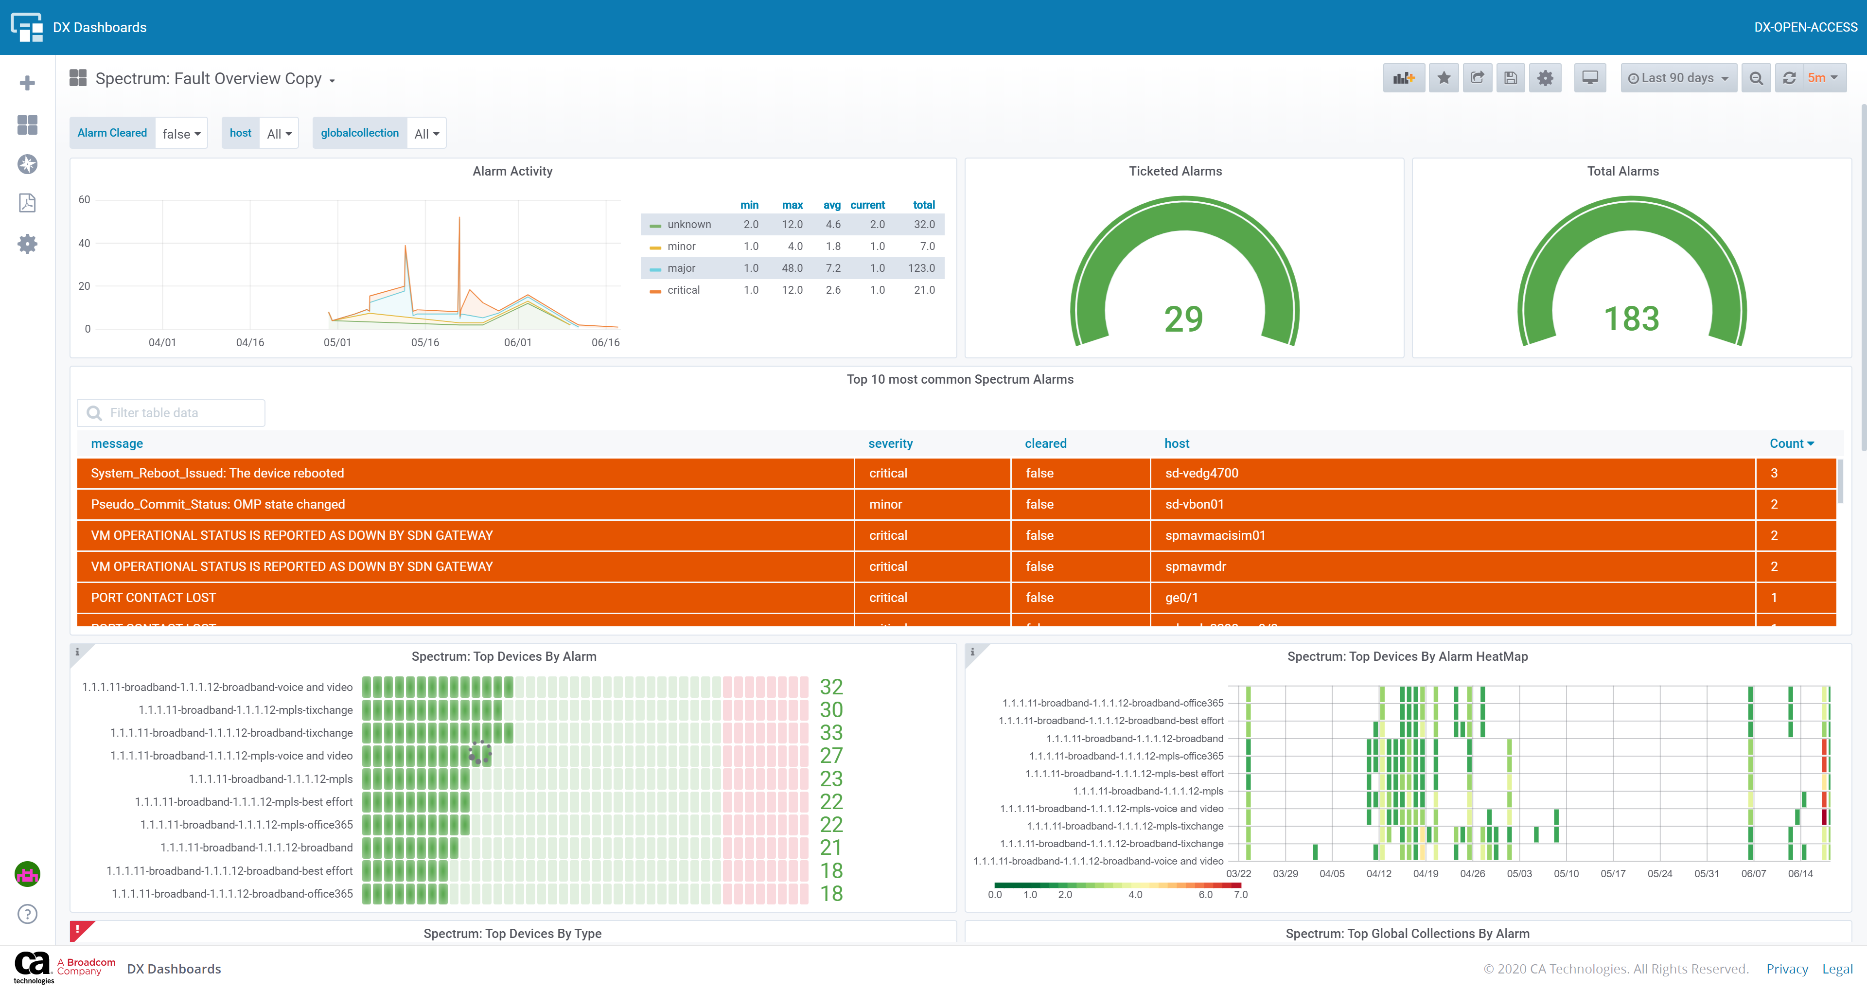Open the Explore compass icon in sidebar
The width and height of the screenshot is (1867, 991).
(x=28, y=164)
